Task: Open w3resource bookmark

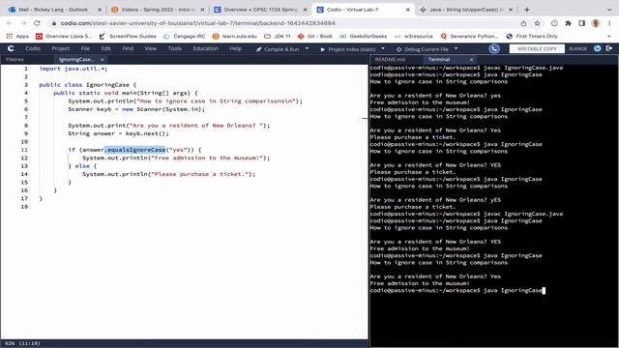Action: 414,37
